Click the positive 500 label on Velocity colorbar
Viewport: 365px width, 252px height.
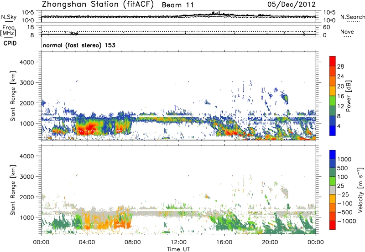tap(343, 168)
